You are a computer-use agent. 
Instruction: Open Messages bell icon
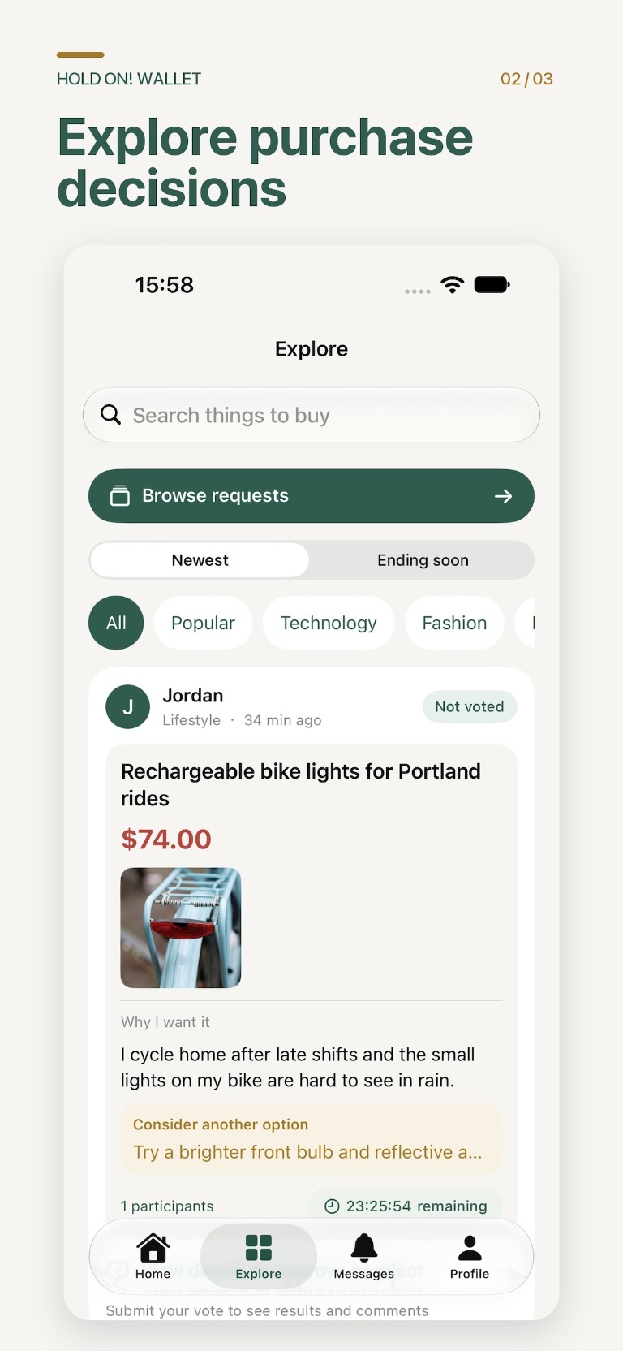point(364,1247)
